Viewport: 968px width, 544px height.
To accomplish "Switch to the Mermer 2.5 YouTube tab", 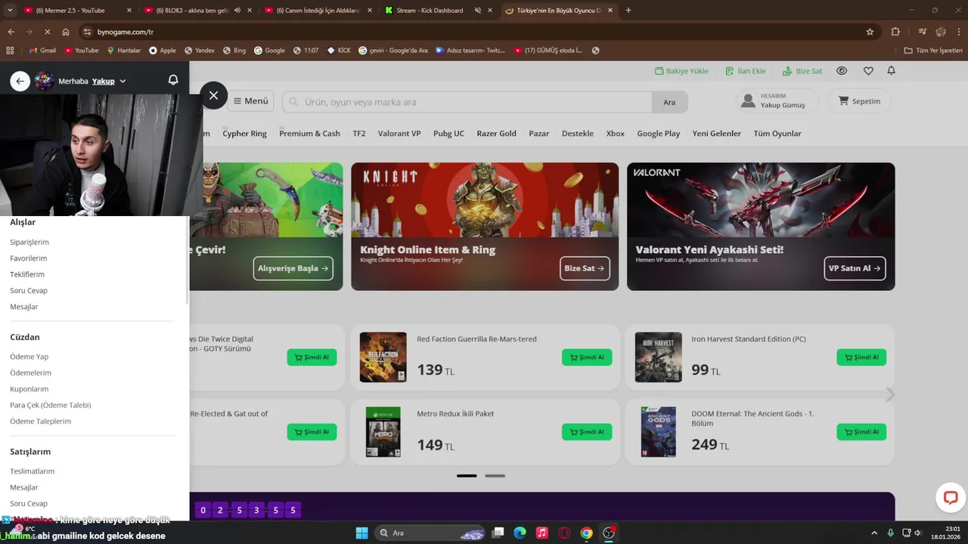I will point(76,11).
